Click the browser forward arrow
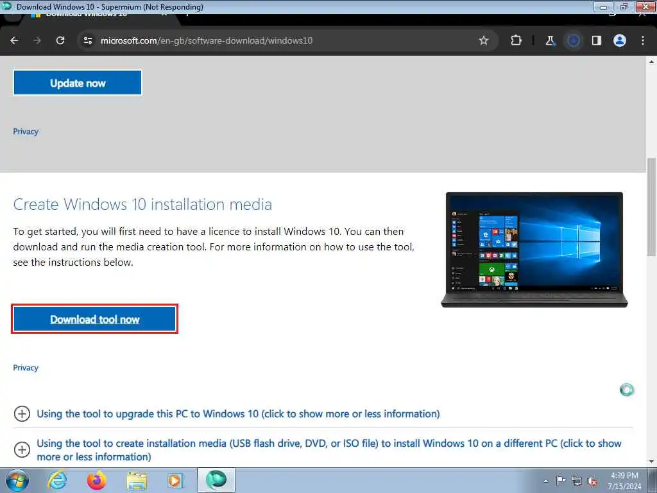This screenshot has width=657, height=493. [37, 40]
